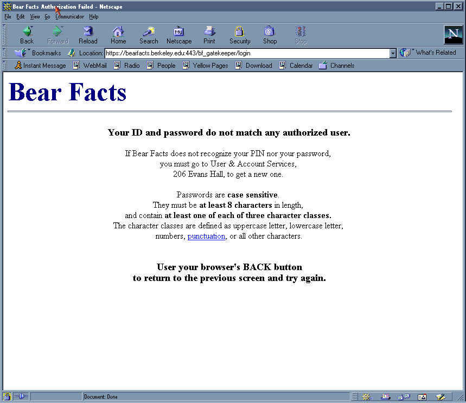Reload the current page
The height and width of the screenshot is (403, 466).
coord(88,35)
